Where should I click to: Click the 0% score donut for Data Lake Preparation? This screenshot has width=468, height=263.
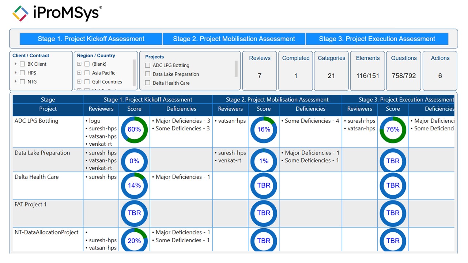[x=134, y=160]
